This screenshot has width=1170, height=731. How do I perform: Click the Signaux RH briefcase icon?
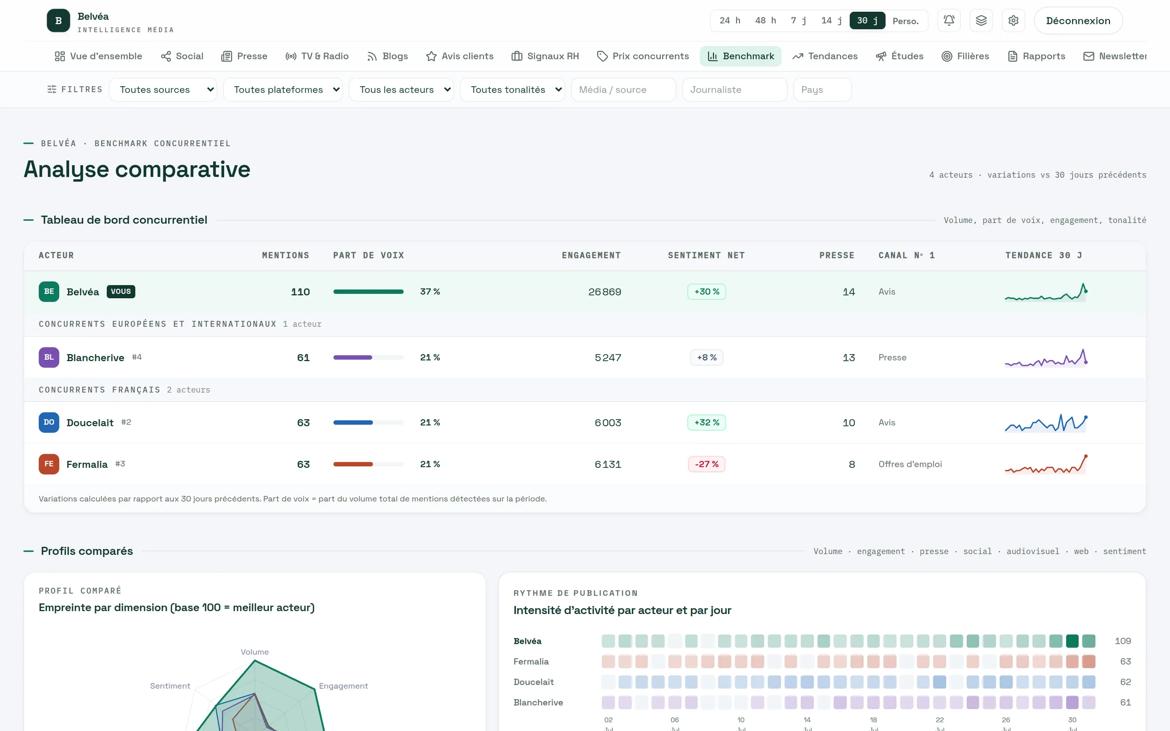coord(517,56)
